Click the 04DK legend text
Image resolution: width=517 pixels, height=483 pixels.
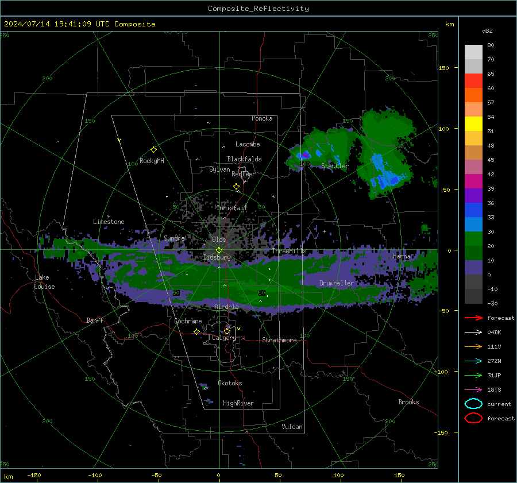[x=494, y=333]
